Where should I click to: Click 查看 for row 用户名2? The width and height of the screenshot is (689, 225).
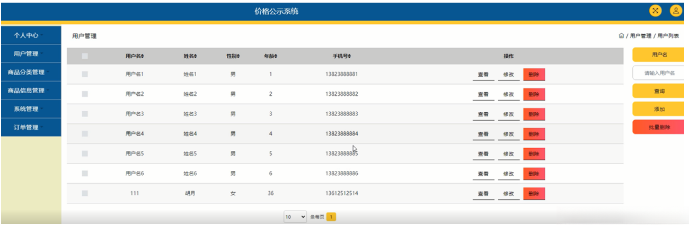pyautogui.click(x=483, y=95)
